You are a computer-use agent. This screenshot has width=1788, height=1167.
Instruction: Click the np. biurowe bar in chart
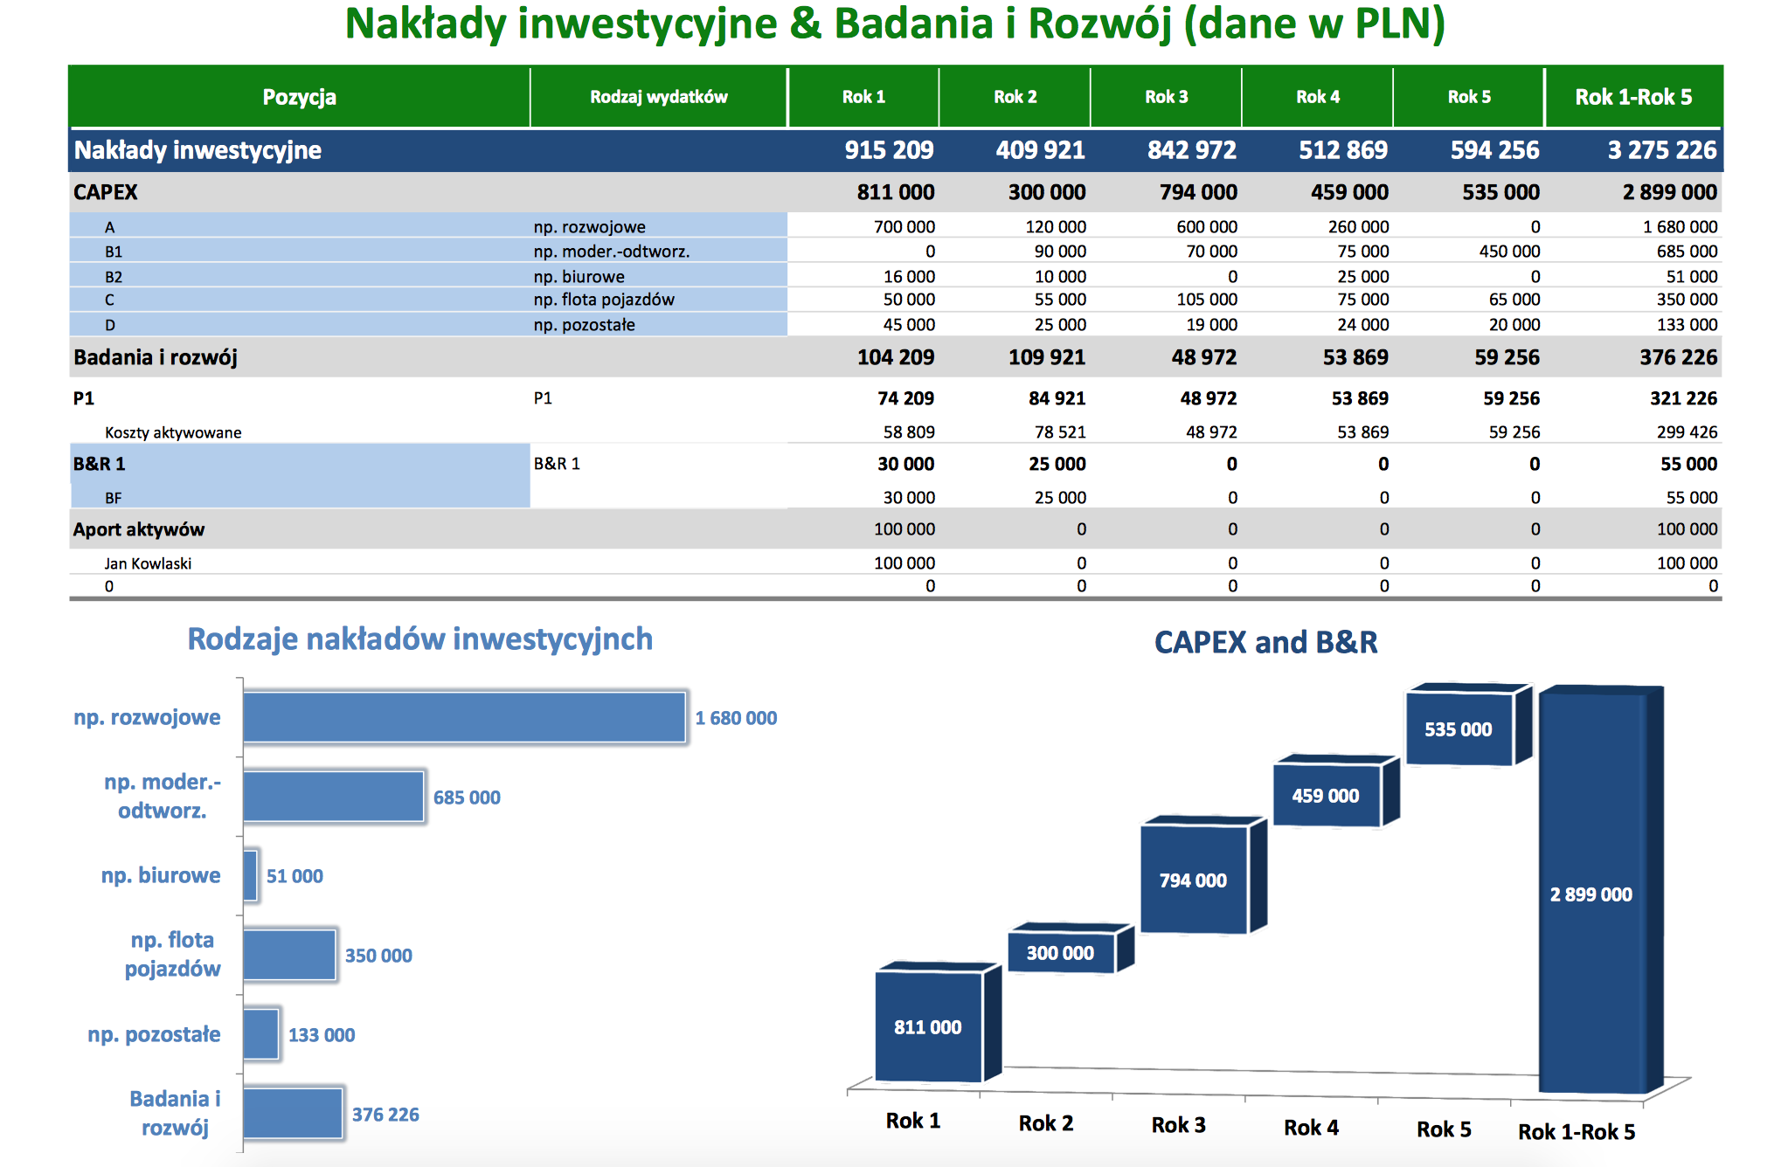pyautogui.click(x=251, y=875)
